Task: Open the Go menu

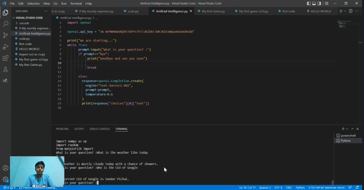Action: tap(56, 4)
